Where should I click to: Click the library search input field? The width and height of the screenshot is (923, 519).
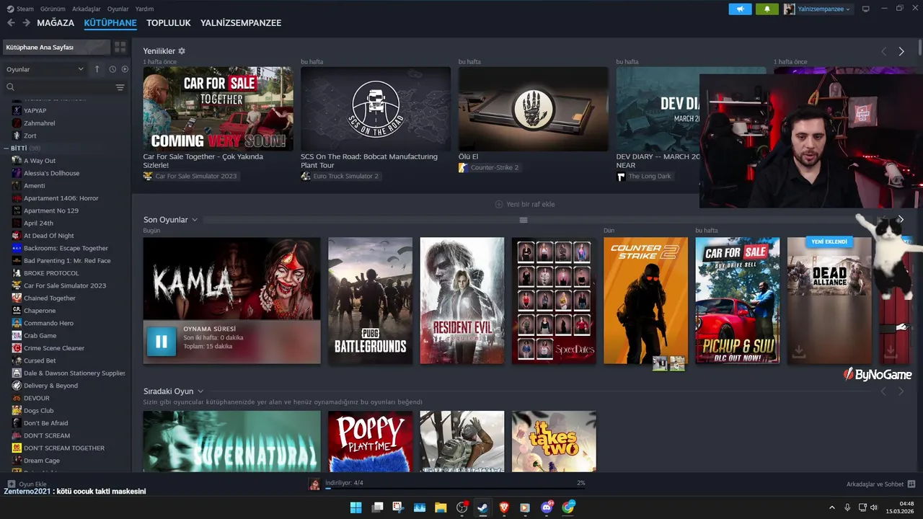coord(63,87)
